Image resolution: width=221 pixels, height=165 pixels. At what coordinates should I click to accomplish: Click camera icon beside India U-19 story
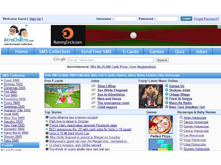coord(47,133)
